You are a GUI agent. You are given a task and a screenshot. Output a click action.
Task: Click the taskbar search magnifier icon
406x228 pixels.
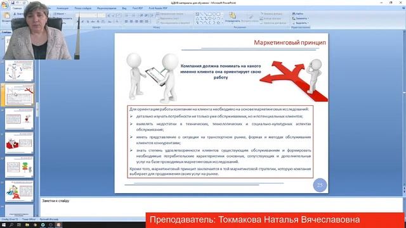pyautogui.click(x=11, y=225)
